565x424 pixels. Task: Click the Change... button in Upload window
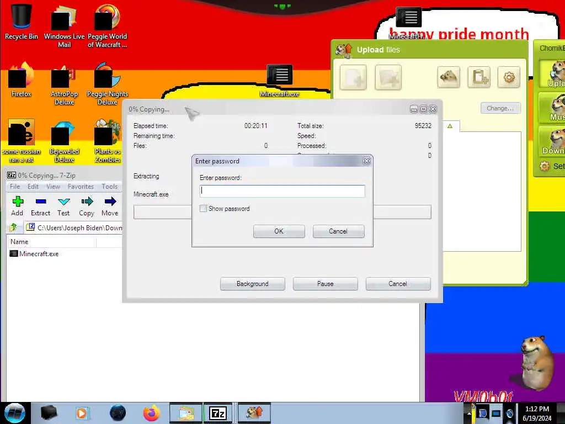pos(500,108)
